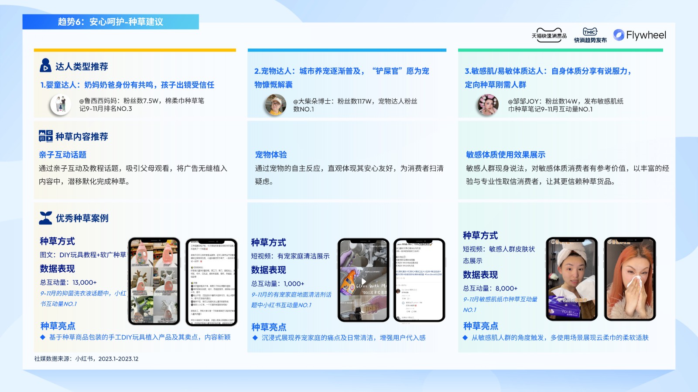Click the 达人类型推荐 person icon
This screenshot has width=698, height=392.
pos(45,65)
